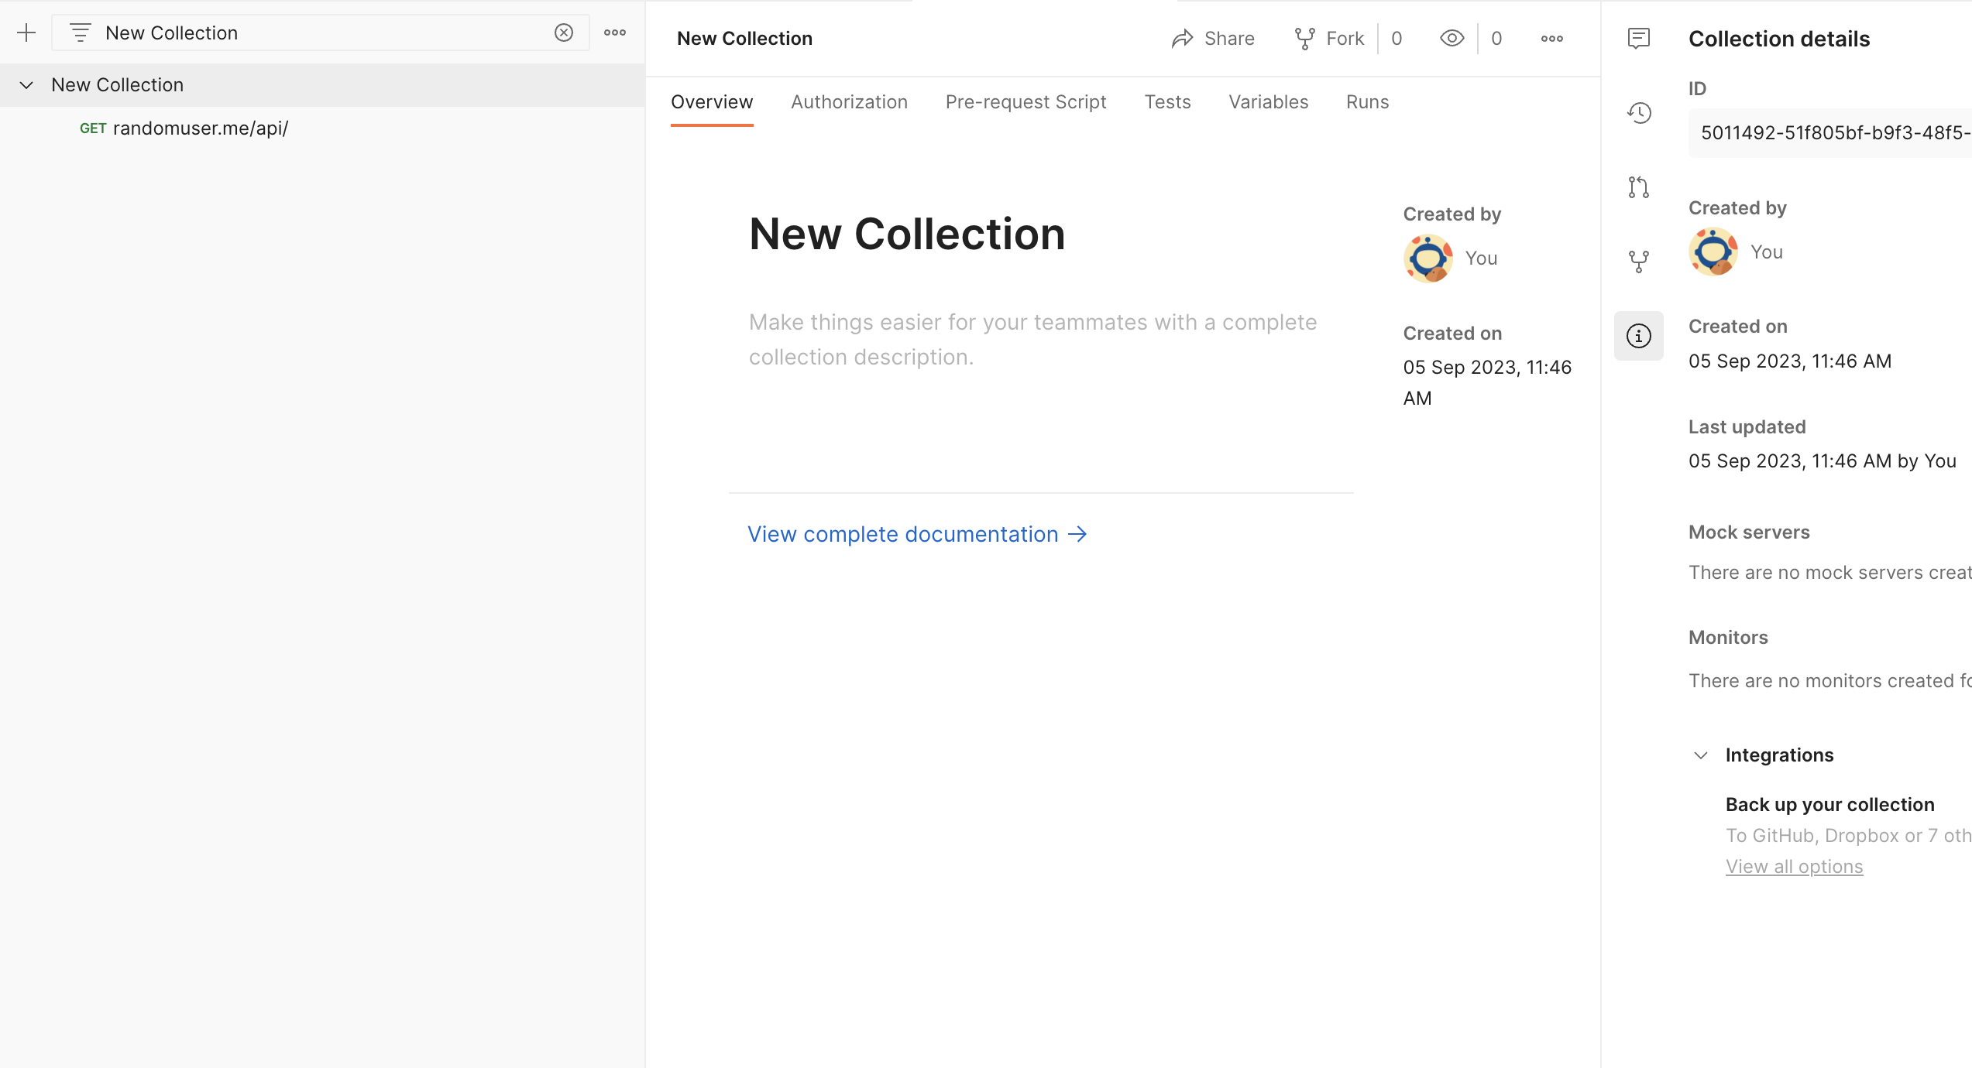Open sidebar three-dot options menu
This screenshot has height=1068, width=1972.
click(x=615, y=33)
